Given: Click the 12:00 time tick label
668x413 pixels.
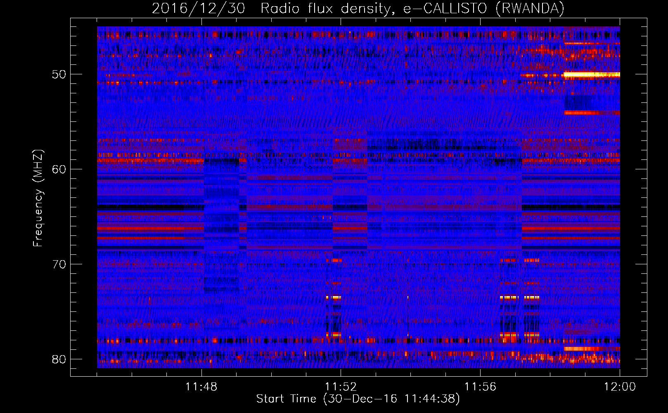Looking at the screenshot, I should click(620, 387).
